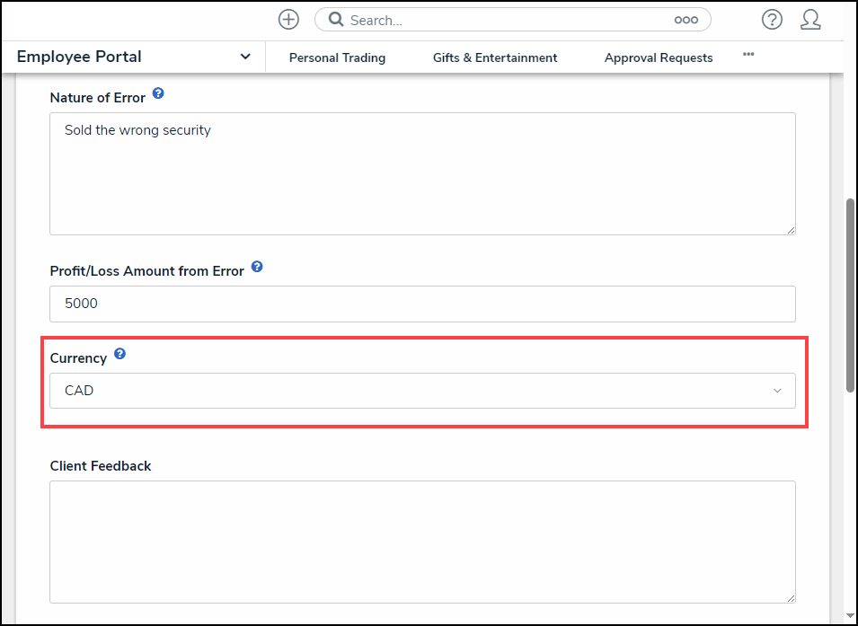Screen dimensions: 858x626
Task: Open the Help question mark icon
Action: click(x=772, y=20)
